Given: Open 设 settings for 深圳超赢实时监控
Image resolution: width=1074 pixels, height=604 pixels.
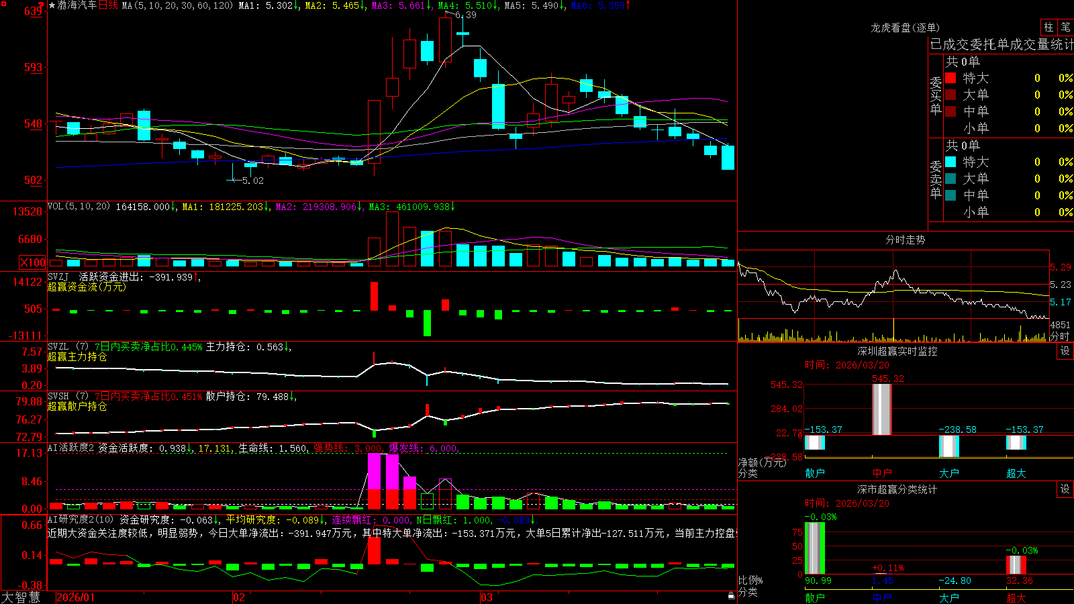Looking at the screenshot, I should 1065,351.
